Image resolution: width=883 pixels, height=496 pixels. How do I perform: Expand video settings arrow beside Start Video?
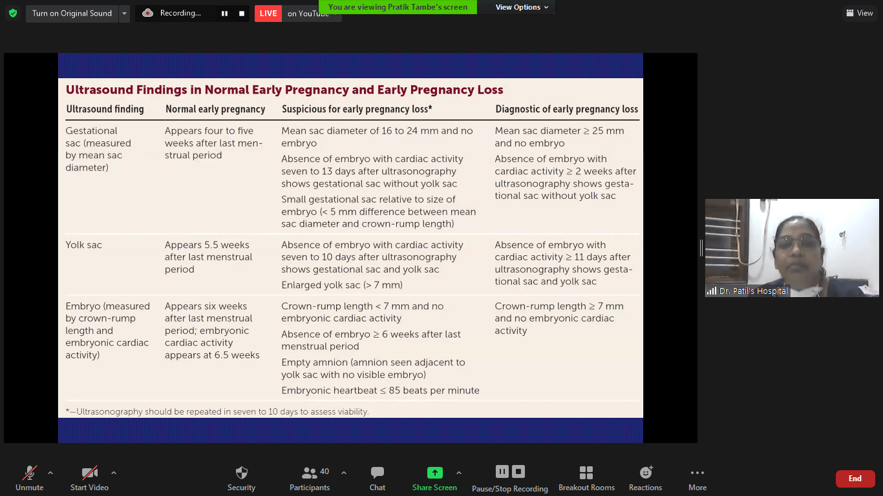[114, 473]
